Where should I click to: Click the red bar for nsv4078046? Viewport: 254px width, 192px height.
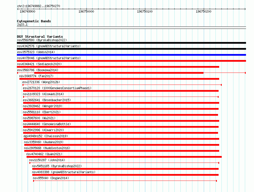131,61
